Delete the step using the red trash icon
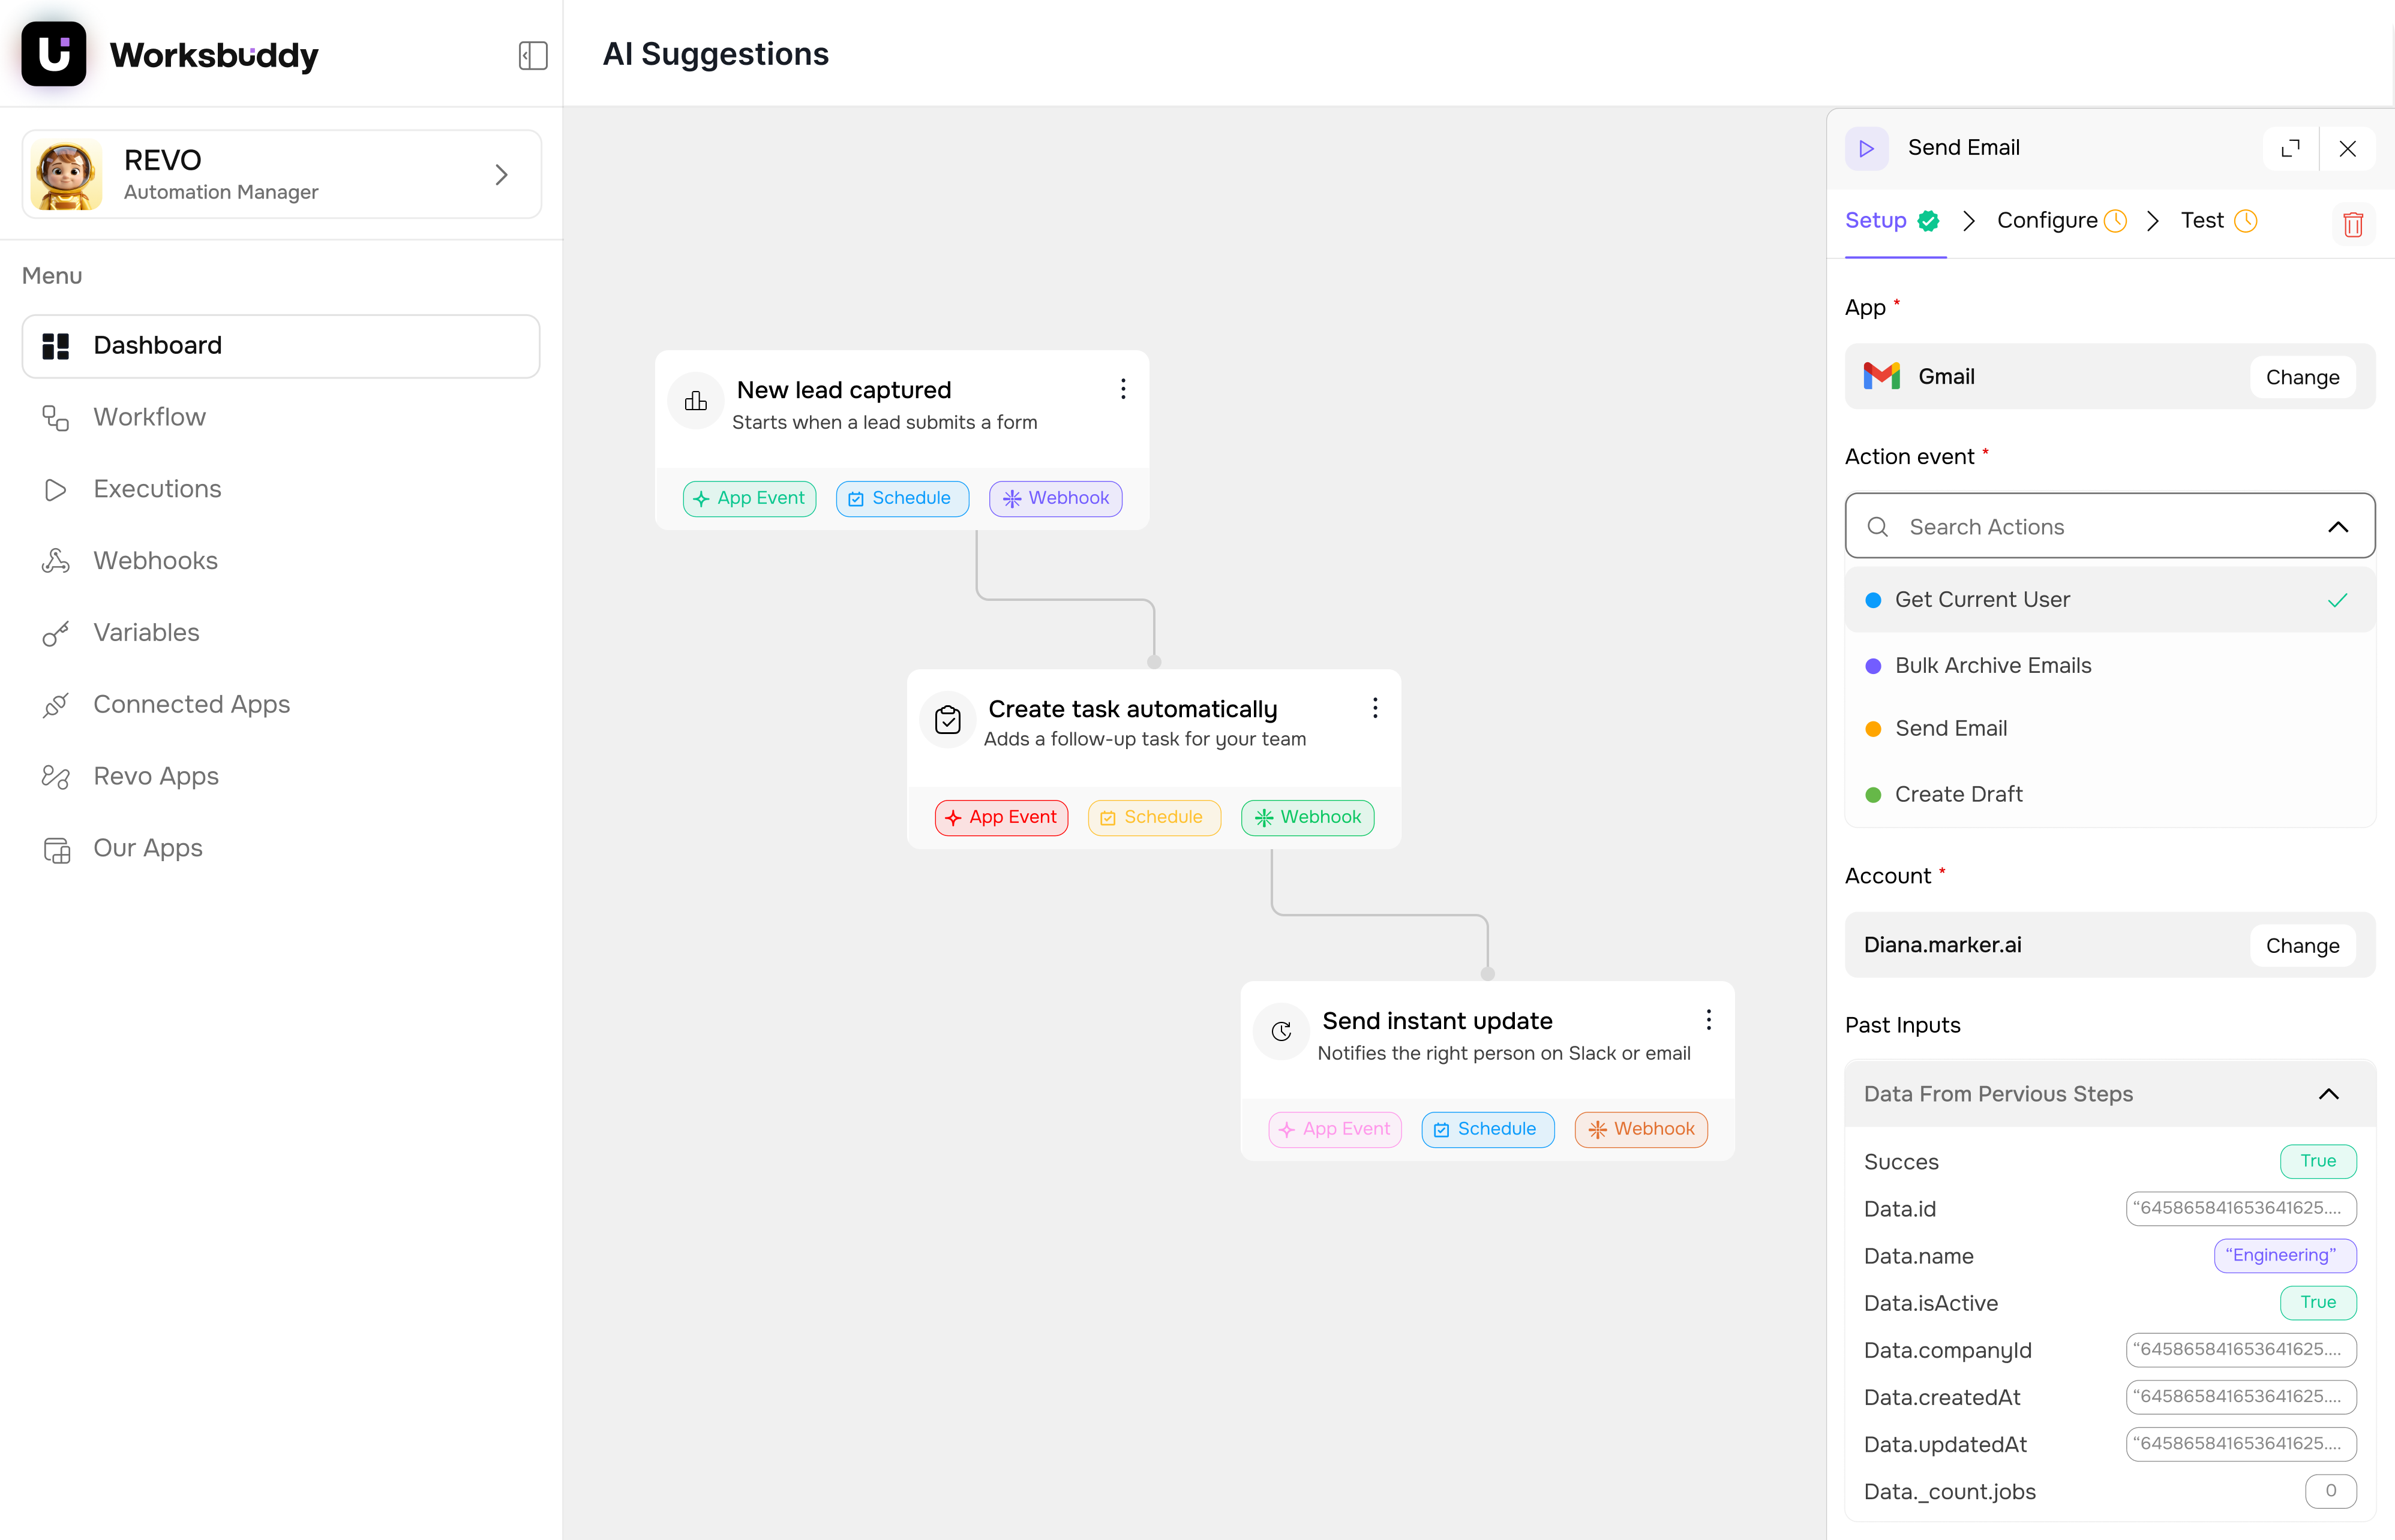The width and height of the screenshot is (2395, 1540). click(x=2353, y=224)
